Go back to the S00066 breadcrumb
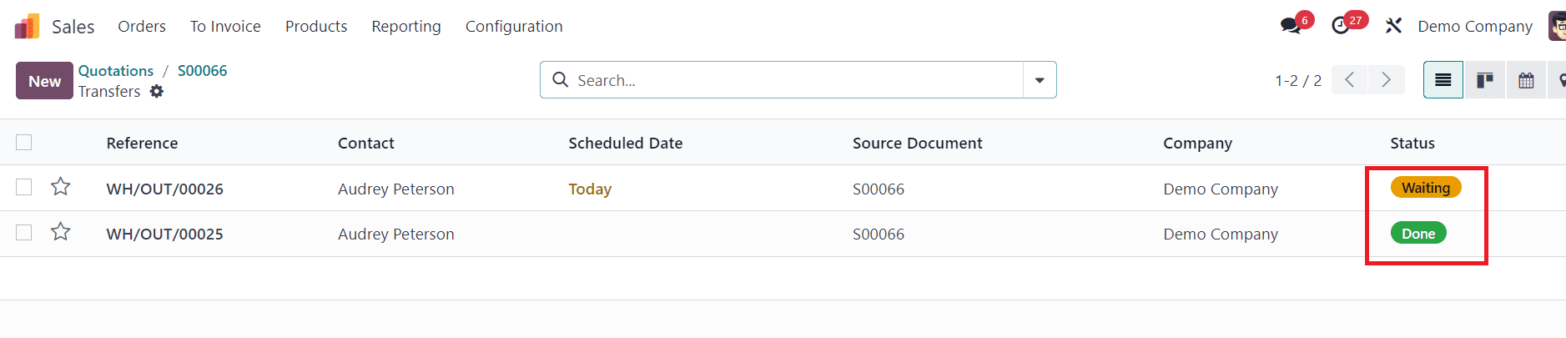The image size is (1566, 338). coord(202,71)
